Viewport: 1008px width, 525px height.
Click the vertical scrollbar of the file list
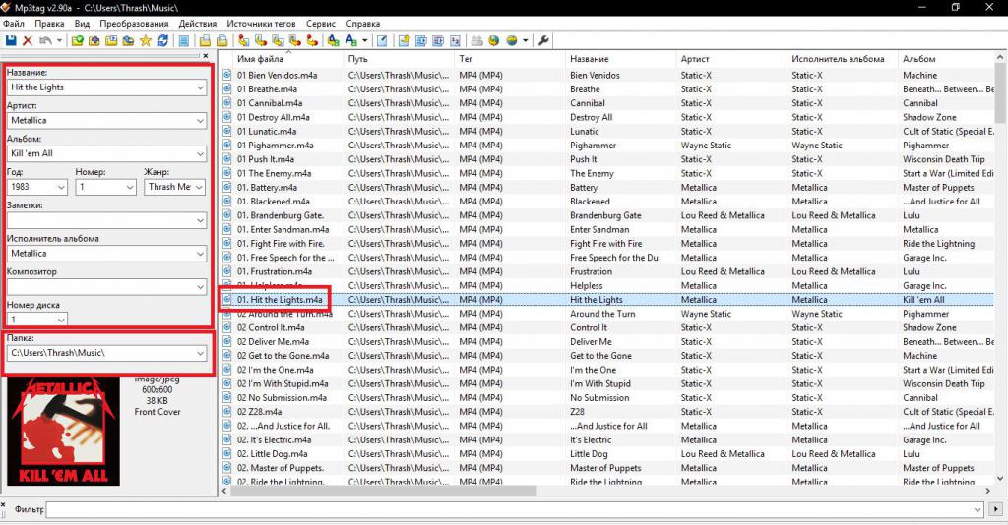click(1000, 93)
